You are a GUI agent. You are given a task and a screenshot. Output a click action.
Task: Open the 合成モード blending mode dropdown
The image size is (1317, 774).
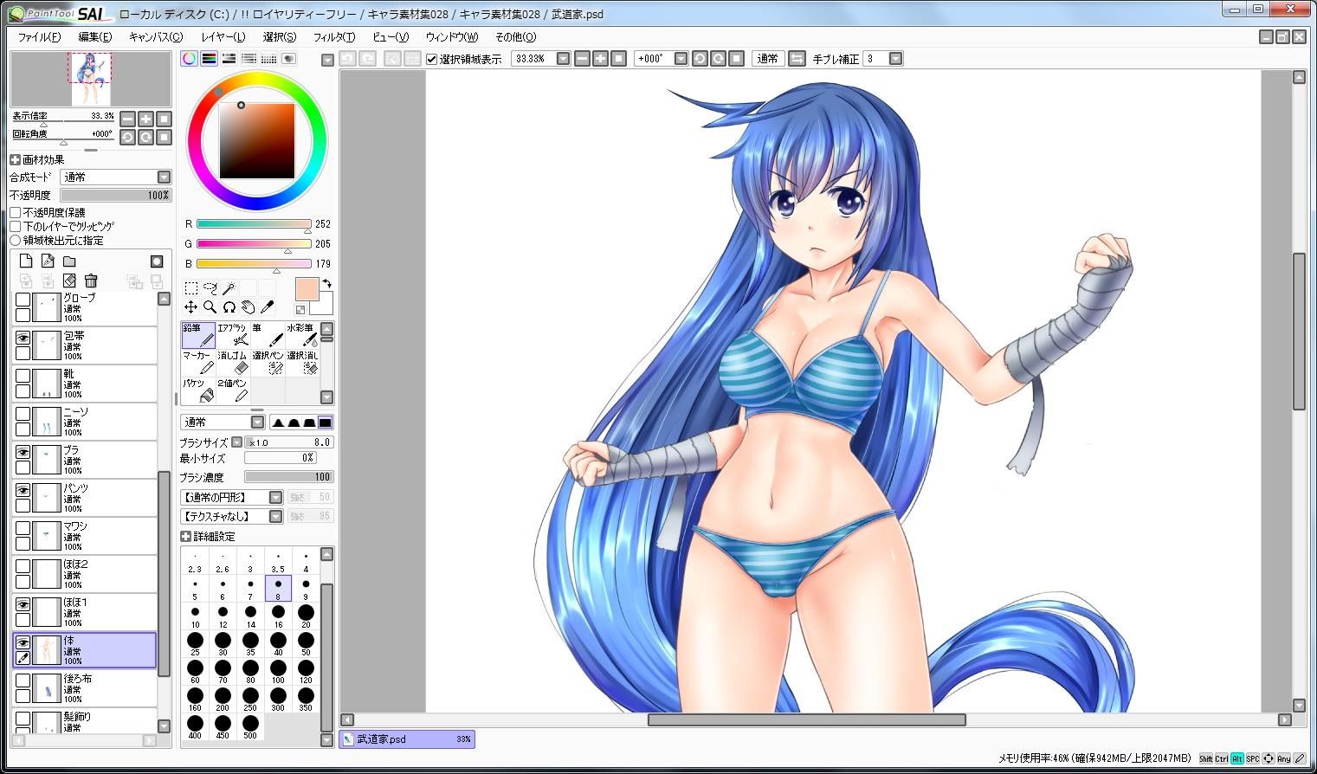pyautogui.click(x=164, y=177)
